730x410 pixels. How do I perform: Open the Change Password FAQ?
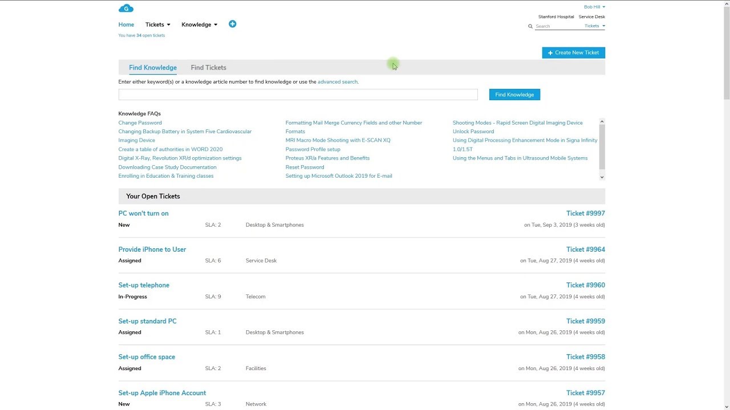(x=140, y=122)
